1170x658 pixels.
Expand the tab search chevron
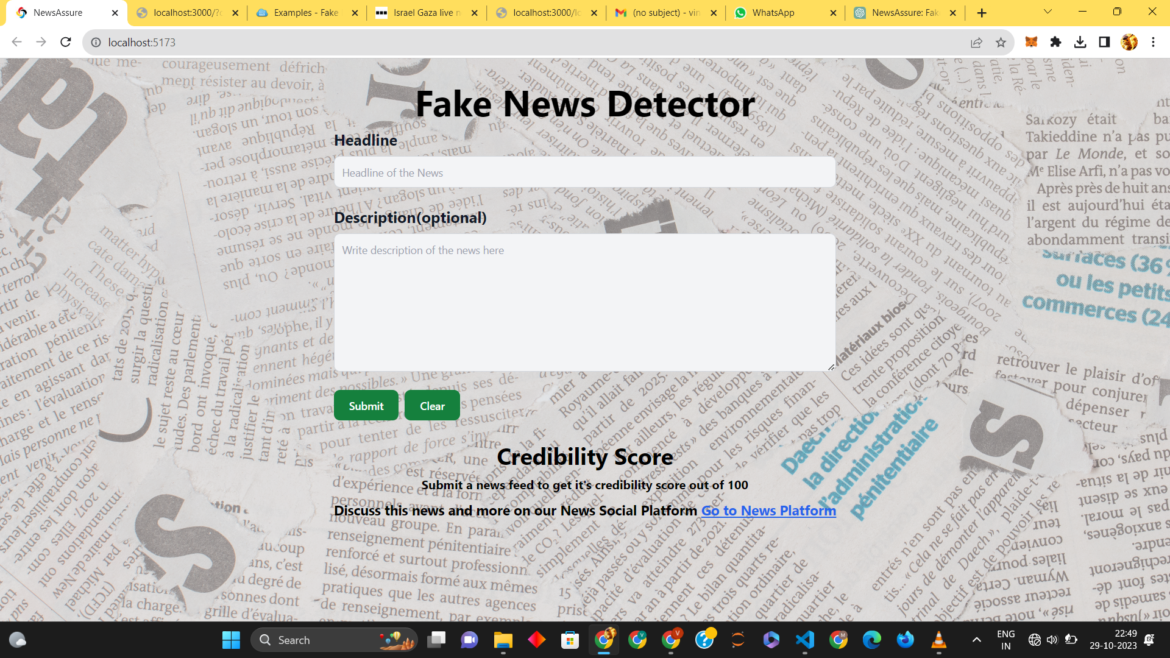1048,12
